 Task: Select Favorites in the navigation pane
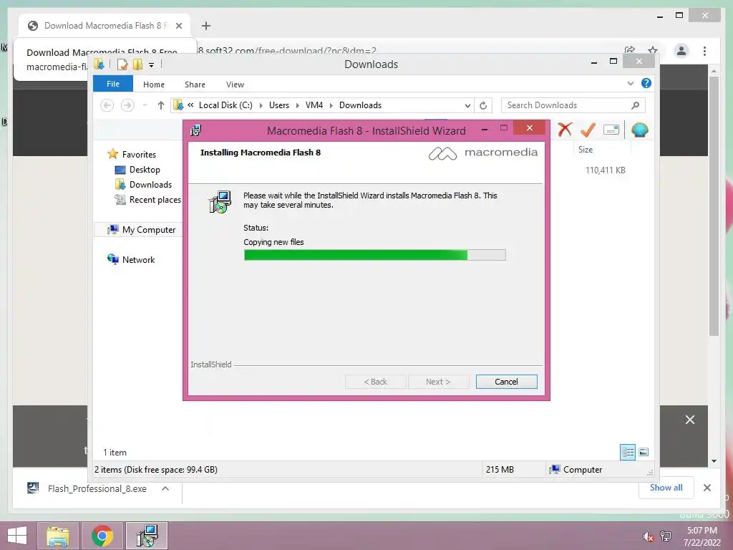(139, 155)
